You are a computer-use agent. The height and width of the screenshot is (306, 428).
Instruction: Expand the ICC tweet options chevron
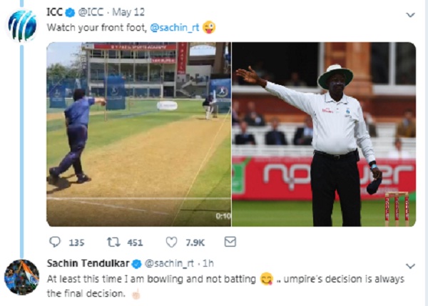410,14
